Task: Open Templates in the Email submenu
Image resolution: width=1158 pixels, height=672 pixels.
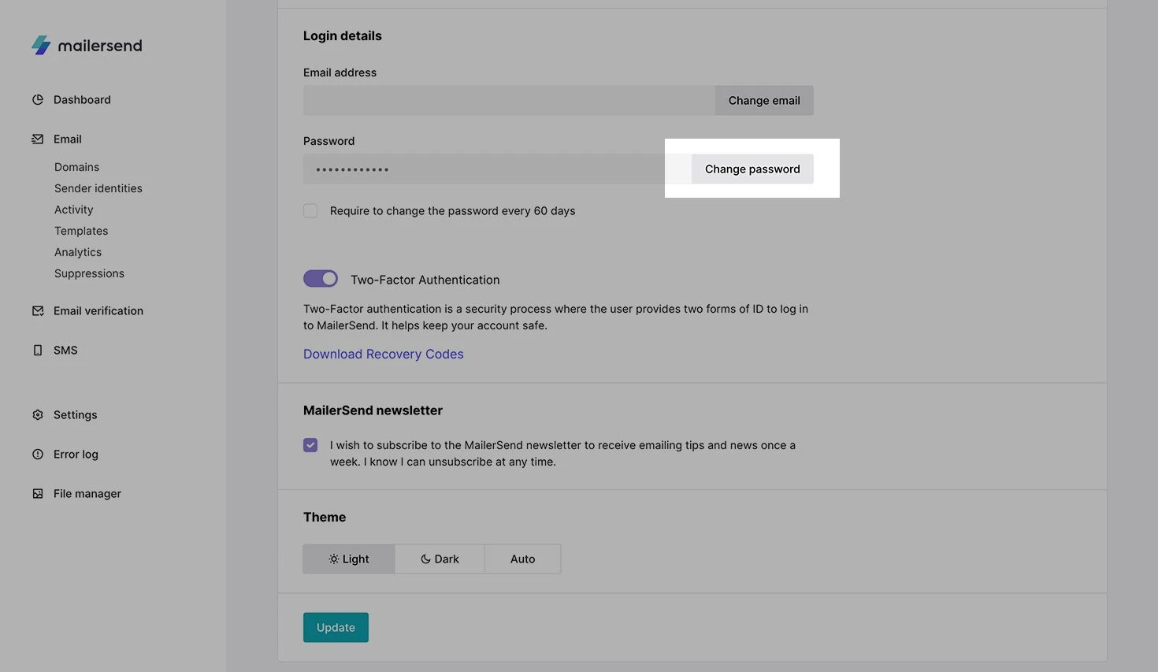Action: (81, 231)
